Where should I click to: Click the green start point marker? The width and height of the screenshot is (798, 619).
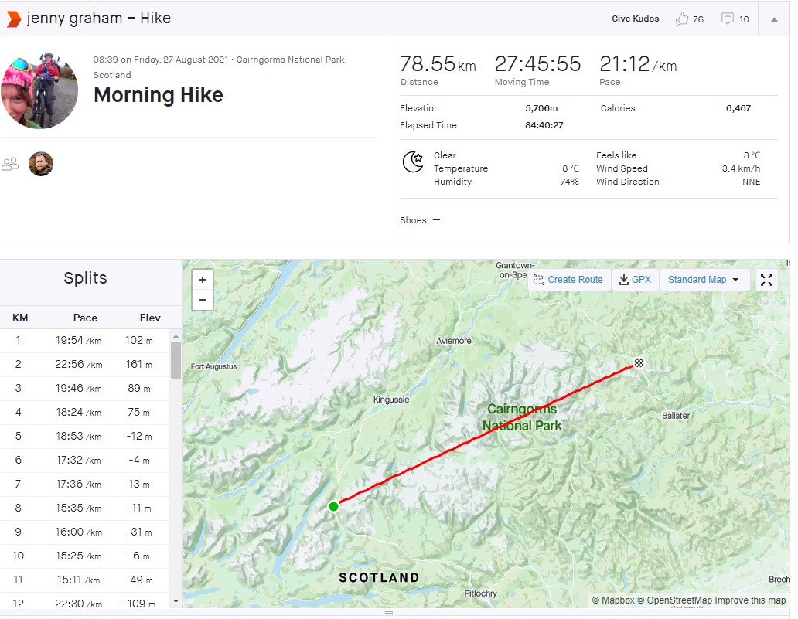(333, 506)
